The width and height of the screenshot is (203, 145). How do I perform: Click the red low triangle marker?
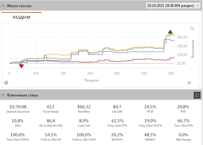(x=21, y=66)
